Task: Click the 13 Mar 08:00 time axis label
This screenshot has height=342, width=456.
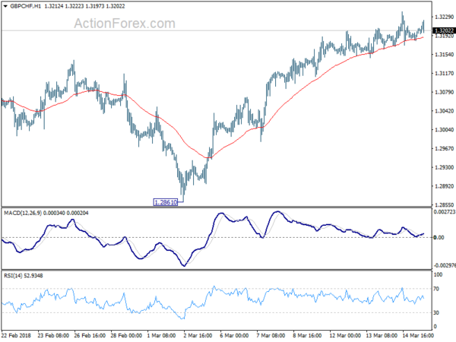Action: tap(382, 335)
